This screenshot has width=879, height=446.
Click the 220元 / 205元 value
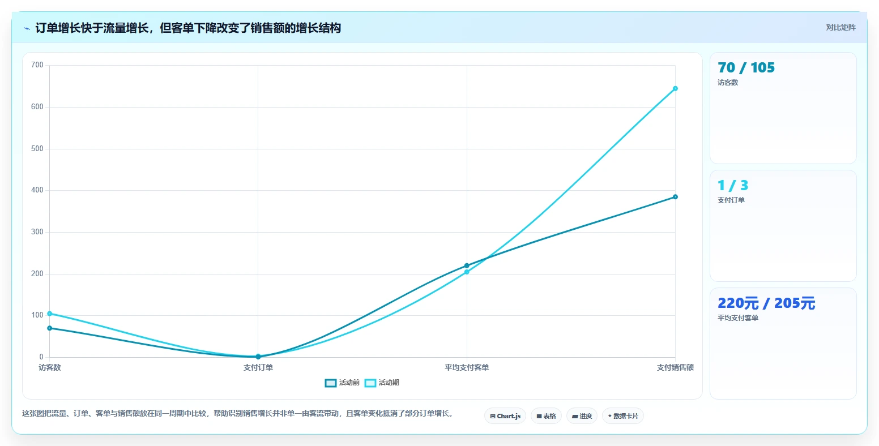[766, 303]
